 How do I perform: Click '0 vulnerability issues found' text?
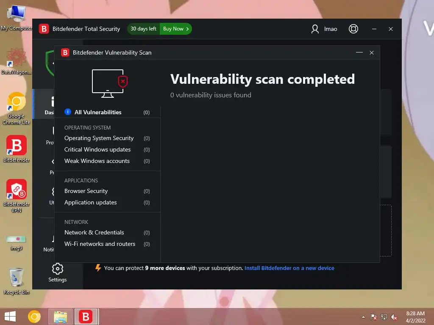click(x=211, y=95)
